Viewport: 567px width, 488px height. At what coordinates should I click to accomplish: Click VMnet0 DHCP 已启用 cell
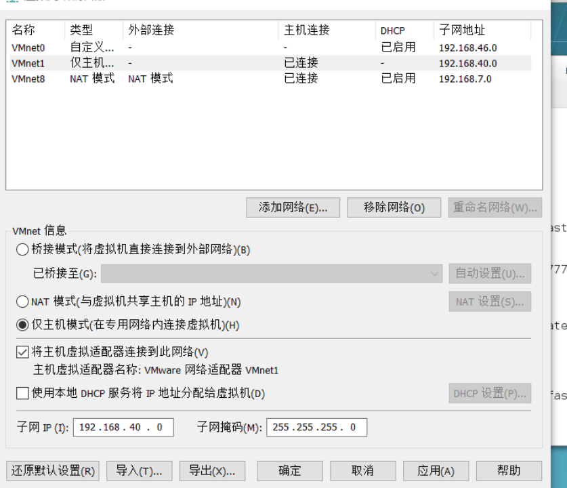[398, 47]
